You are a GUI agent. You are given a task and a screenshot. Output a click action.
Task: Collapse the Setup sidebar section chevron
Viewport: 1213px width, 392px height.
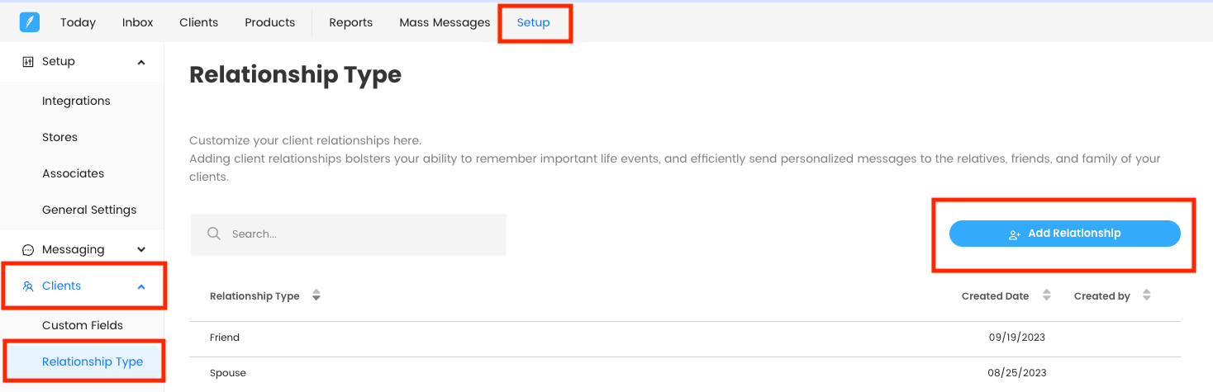141,62
